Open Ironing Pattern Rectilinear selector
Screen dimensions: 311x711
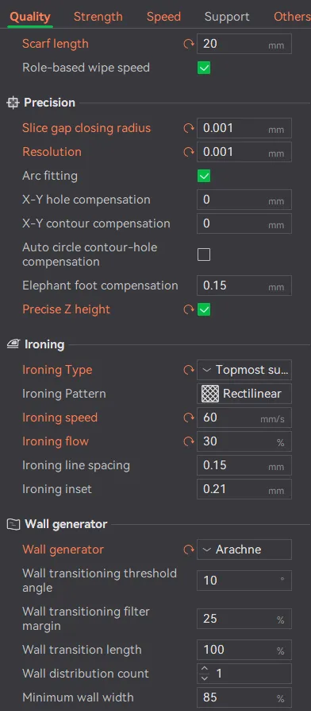pyautogui.click(x=244, y=394)
